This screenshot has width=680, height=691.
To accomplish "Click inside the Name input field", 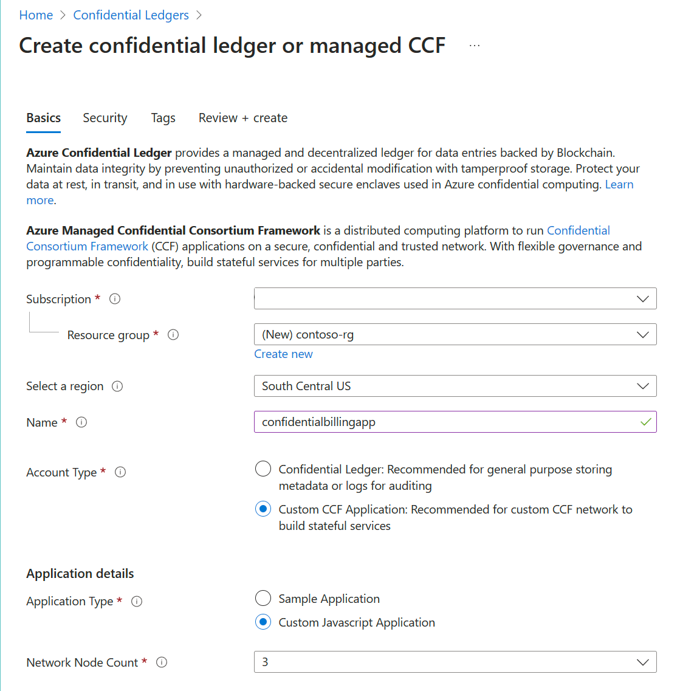I will click(425, 422).
